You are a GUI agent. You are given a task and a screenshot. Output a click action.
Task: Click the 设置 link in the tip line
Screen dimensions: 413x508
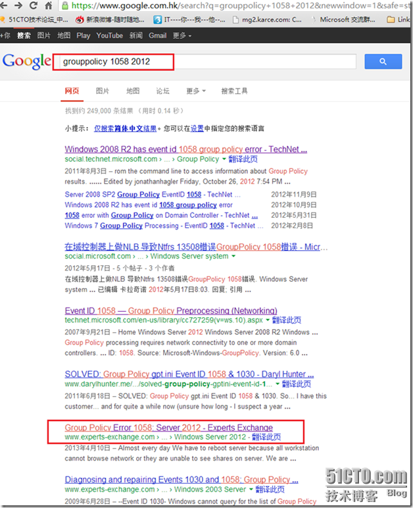coord(197,128)
